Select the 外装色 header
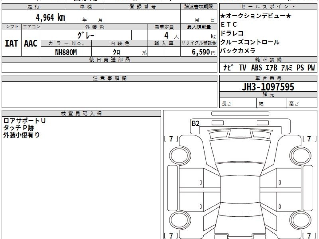 pos(94,27)
